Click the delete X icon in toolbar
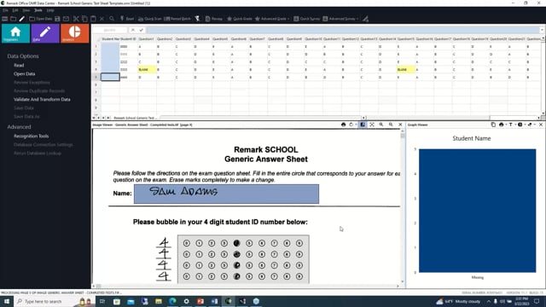The height and width of the screenshot is (307, 546). 102,19
